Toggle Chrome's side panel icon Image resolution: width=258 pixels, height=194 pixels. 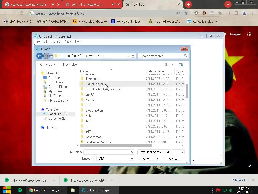click(236, 13)
